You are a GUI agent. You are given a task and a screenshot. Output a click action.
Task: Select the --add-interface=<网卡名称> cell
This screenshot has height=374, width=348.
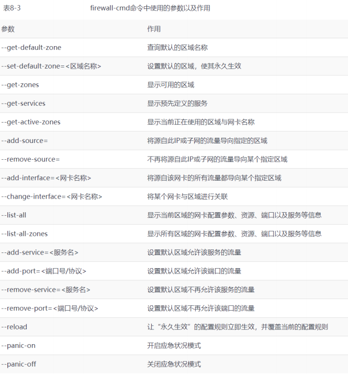(x=46, y=178)
